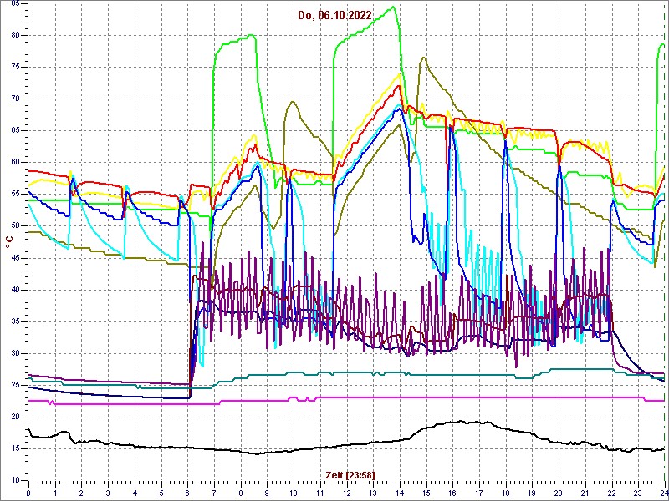Click the x-axis hour label 24

click(663, 493)
